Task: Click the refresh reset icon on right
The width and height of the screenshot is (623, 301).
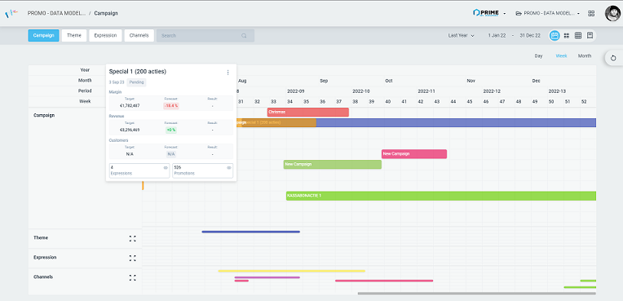Action: (x=613, y=58)
